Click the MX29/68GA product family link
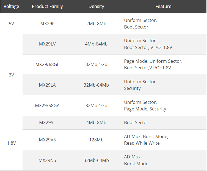The height and width of the screenshot is (171, 207). (47, 106)
